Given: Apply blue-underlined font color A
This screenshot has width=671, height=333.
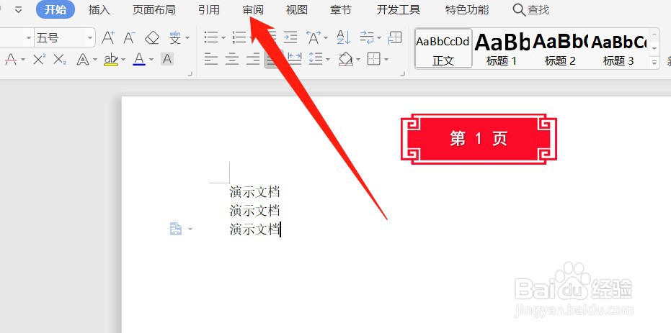Looking at the screenshot, I should [139, 60].
